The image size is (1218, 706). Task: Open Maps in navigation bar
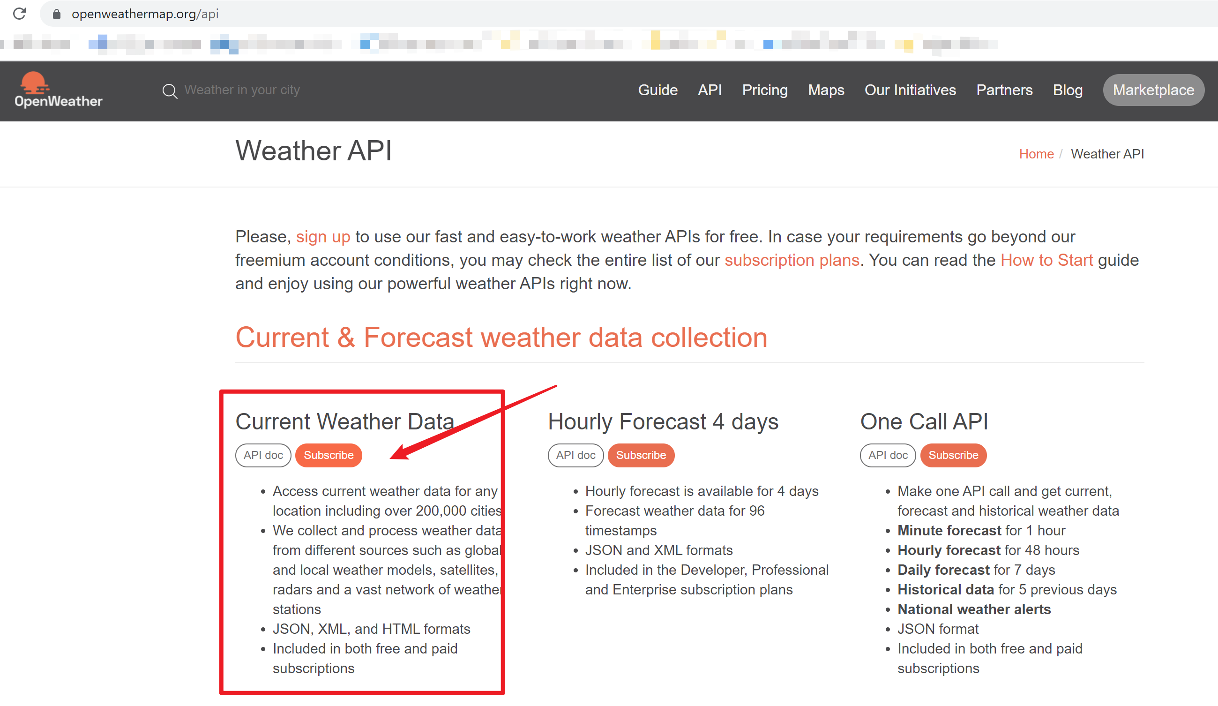pyautogui.click(x=826, y=90)
